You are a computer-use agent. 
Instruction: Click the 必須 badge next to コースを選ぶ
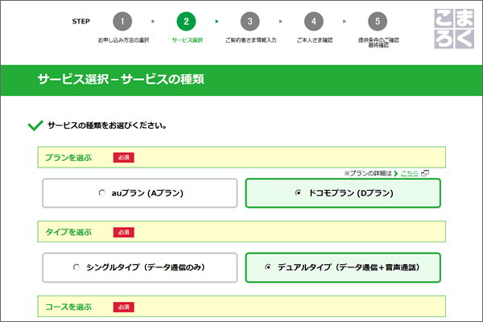123,308
